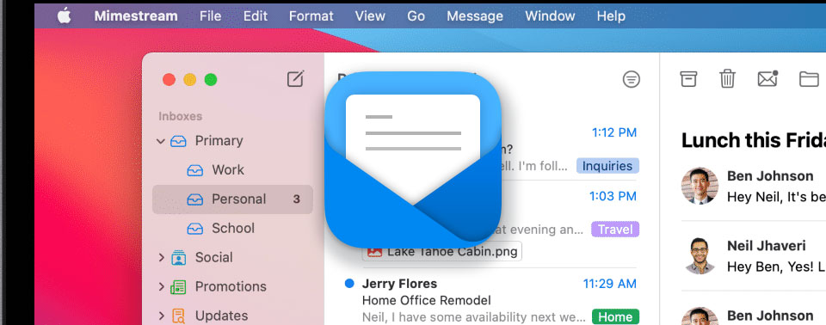Click Neil Jhaveri sender name
This screenshot has width=826, height=325.
(x=766, y=246)
